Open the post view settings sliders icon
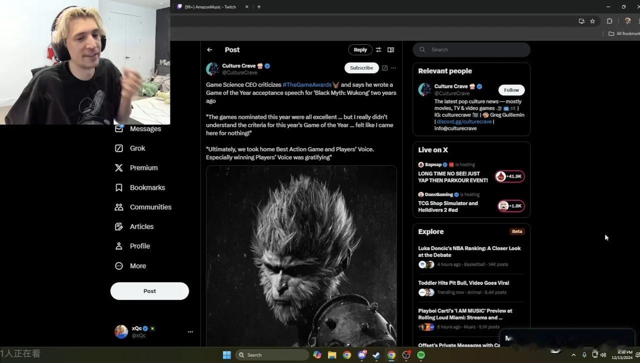640x363 pixels. click(378, 50)
